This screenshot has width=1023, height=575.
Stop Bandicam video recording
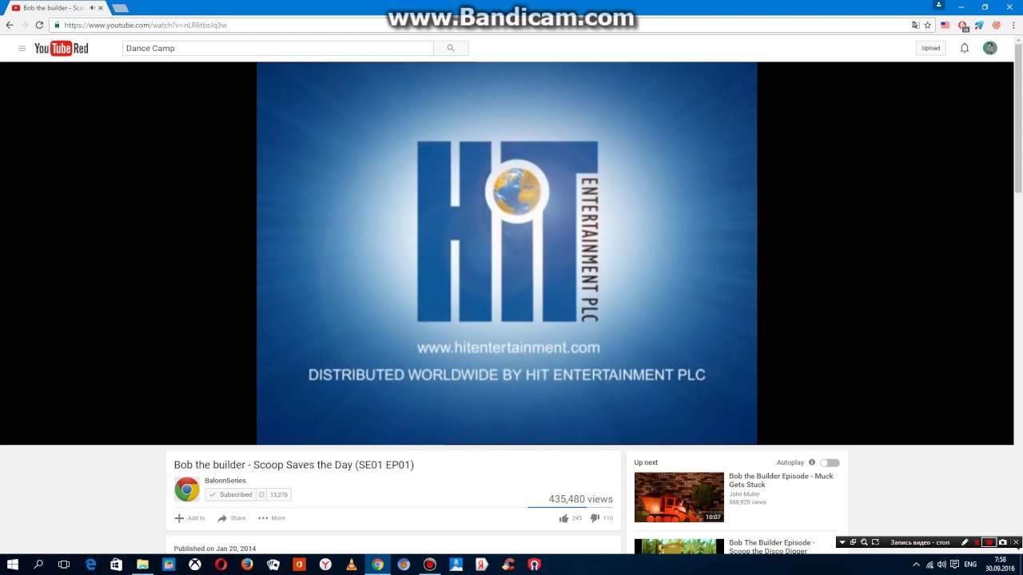tap(989, 542)
